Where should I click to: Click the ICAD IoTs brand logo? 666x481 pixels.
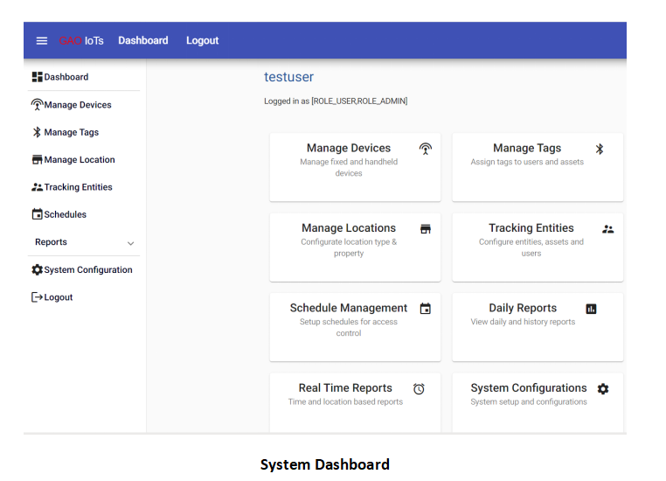(81, 41)
